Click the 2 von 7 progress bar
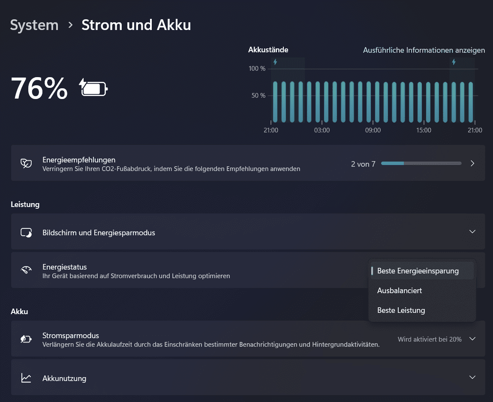Viewport: 493px width, 402px height. pos(421,163)
